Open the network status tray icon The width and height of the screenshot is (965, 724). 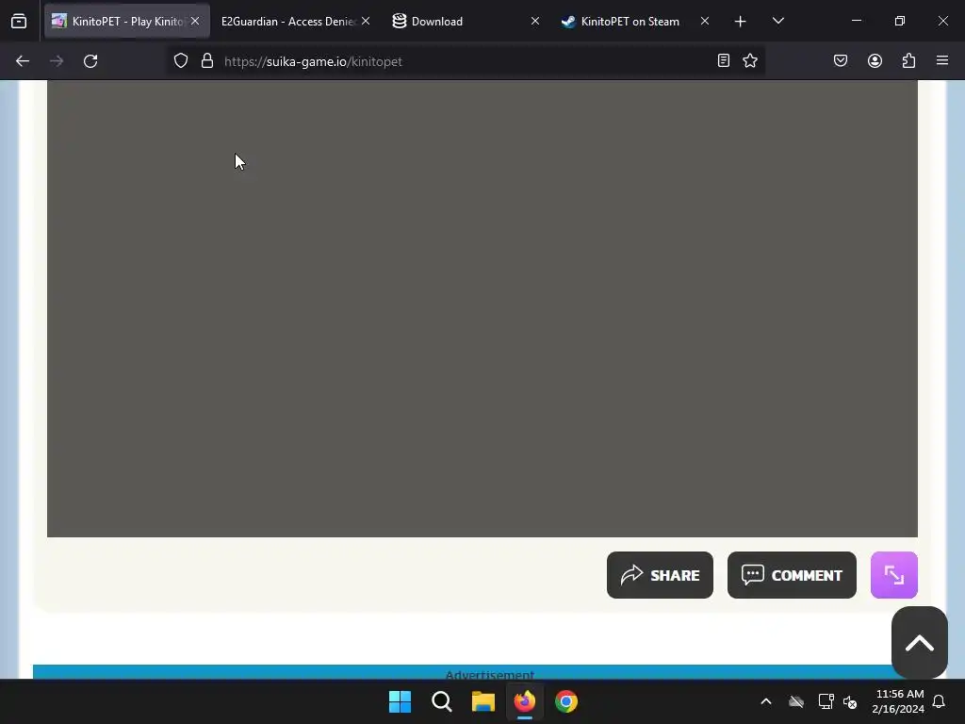[826, 701]
